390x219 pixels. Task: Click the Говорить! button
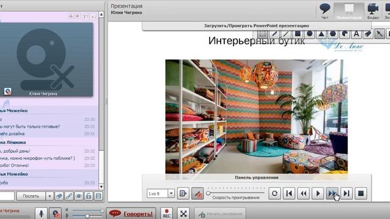[x=131, y=214]
